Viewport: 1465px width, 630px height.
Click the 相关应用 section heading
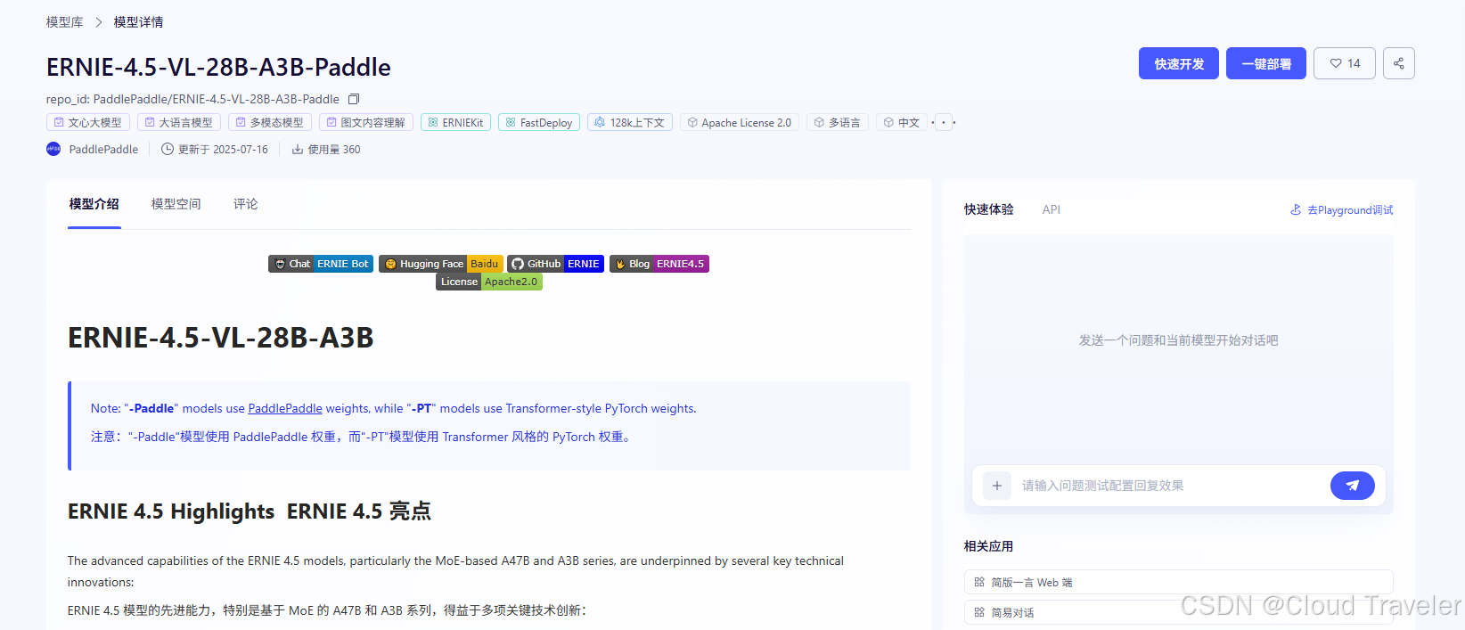[989, 546]
